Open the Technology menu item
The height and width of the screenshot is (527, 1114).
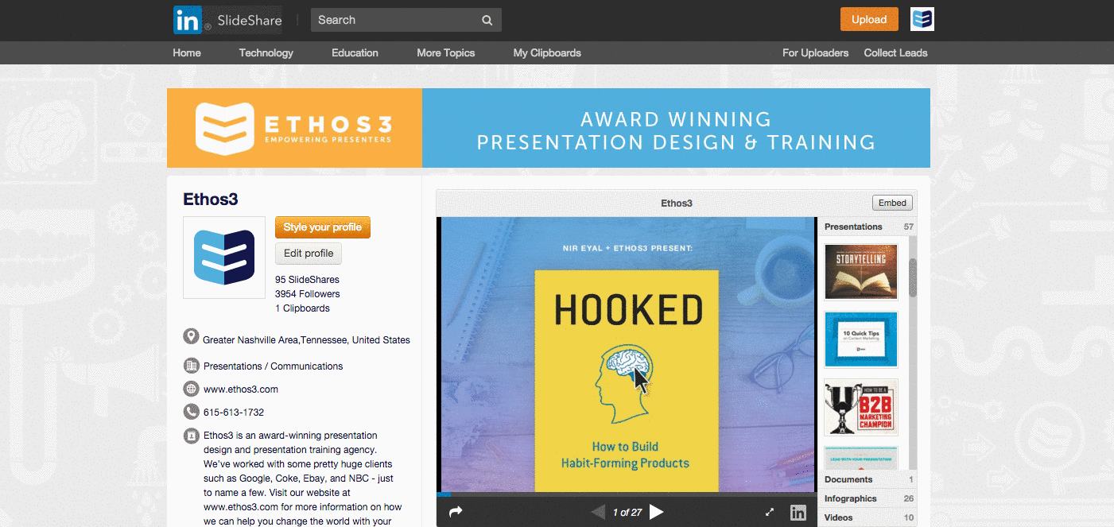point(266,53)
